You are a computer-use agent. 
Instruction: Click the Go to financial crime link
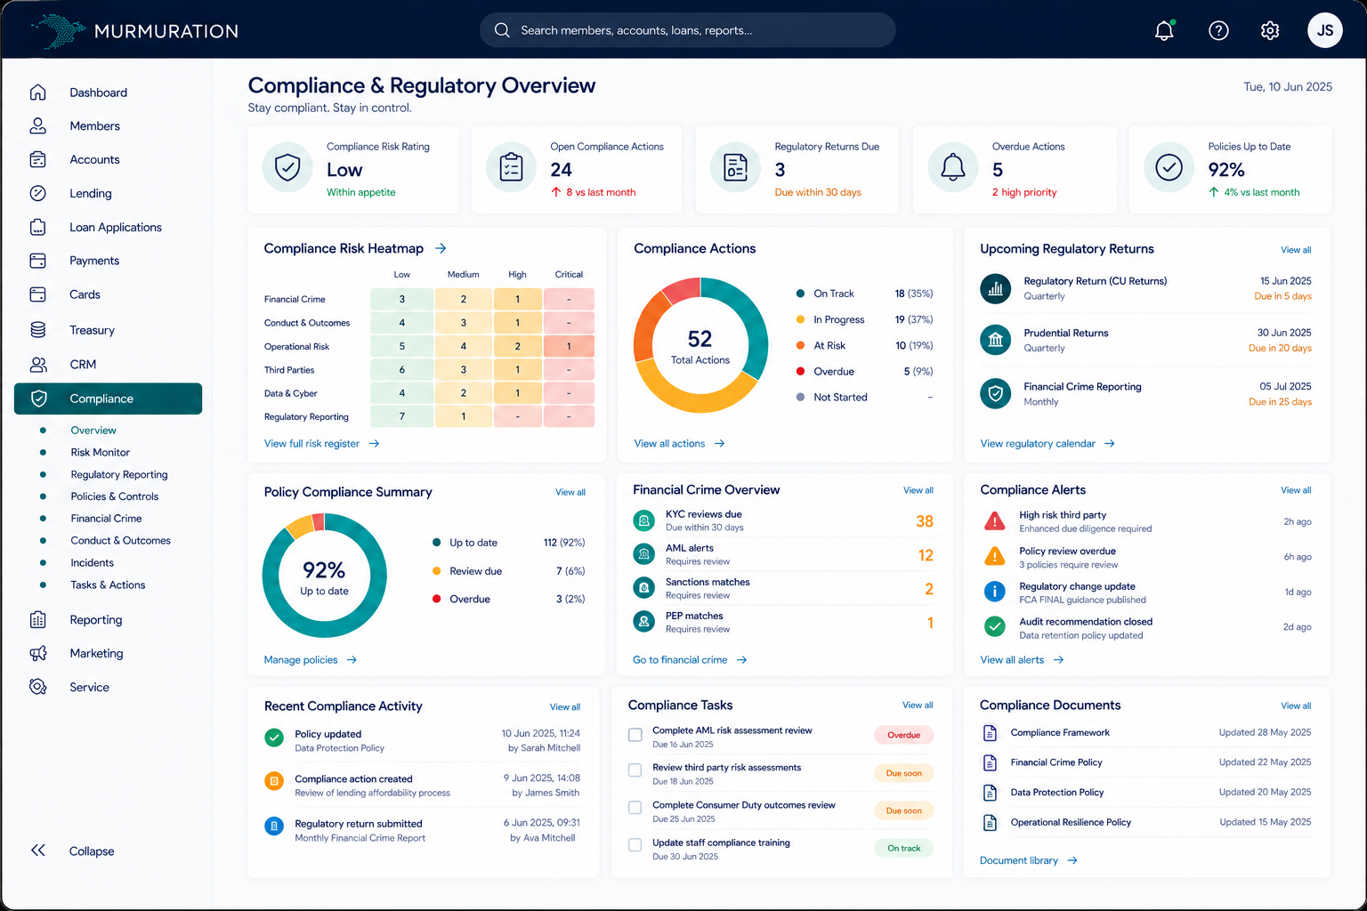[690, 660]
